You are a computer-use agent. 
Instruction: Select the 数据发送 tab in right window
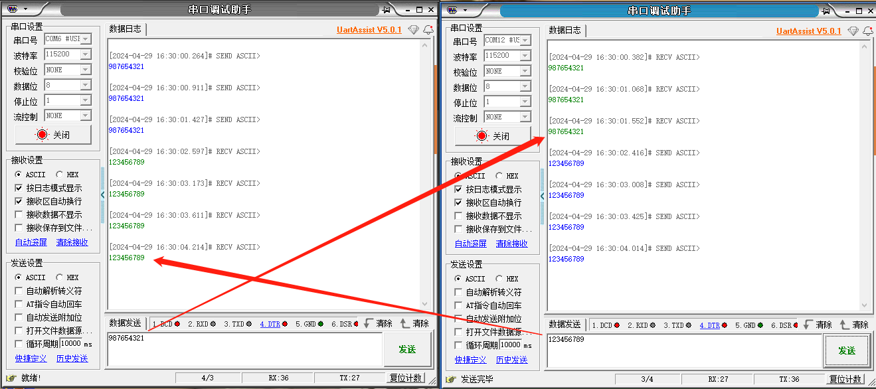[565, 325]
